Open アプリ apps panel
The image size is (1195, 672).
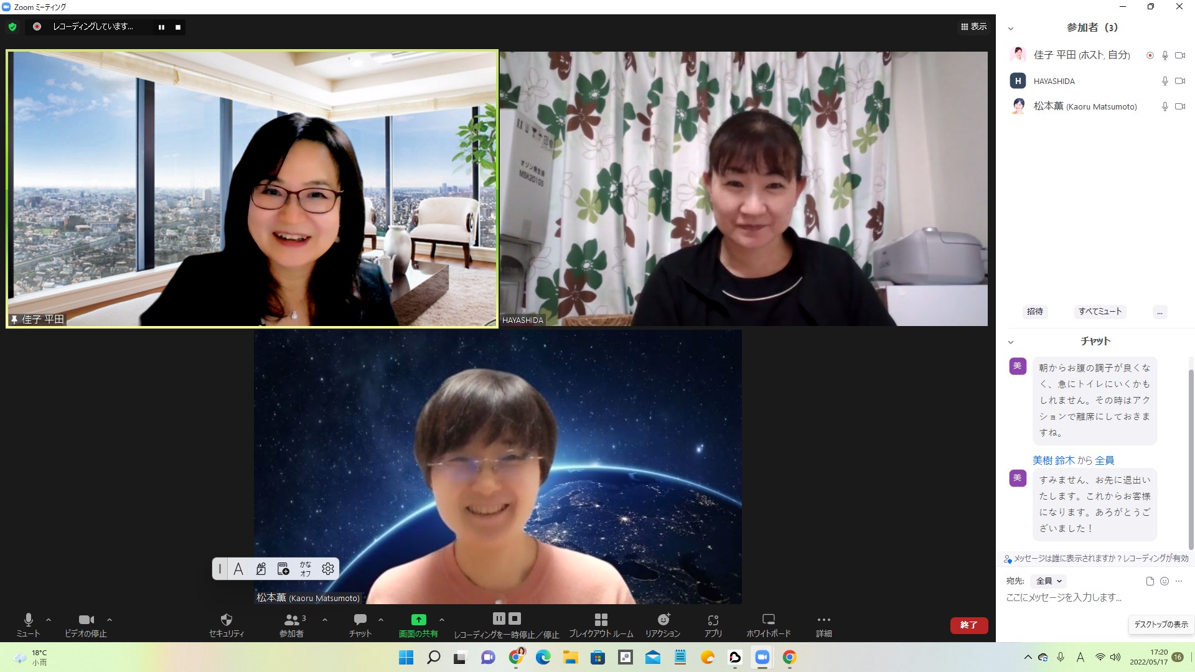tap(713, 625)
